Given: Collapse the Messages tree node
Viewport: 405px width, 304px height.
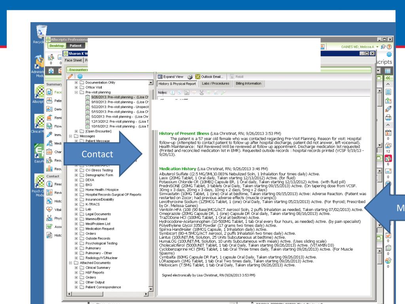Looking at the screenshot, I should pos(70,136).
